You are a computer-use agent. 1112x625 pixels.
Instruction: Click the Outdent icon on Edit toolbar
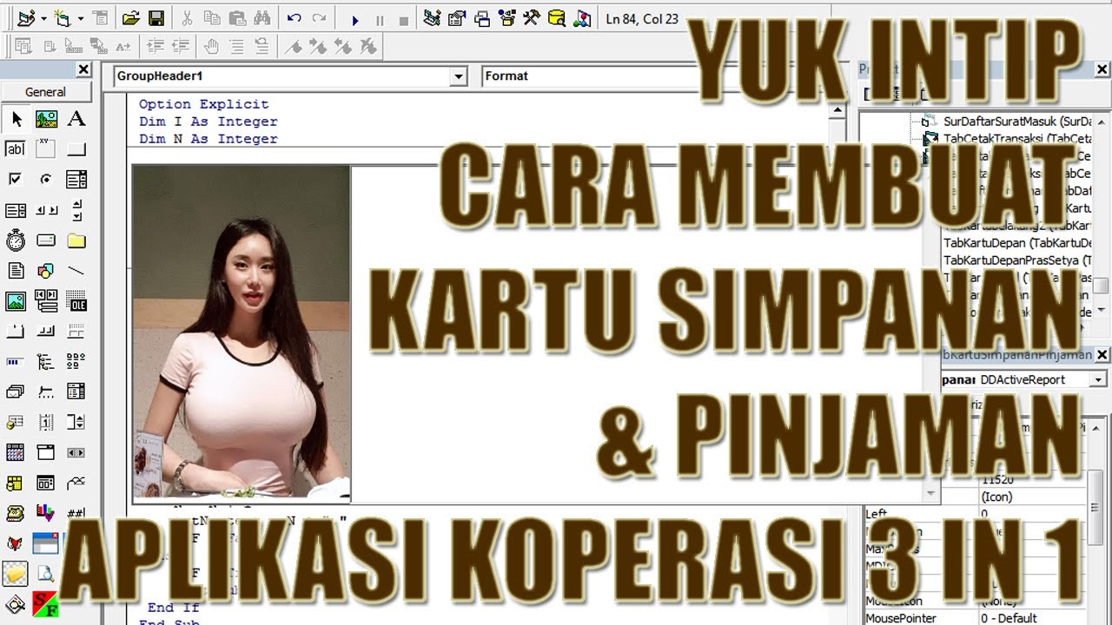pyautogui.click(x=180, y=47)
